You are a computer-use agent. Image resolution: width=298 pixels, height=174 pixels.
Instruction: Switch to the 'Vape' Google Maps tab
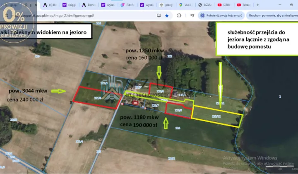coord(186,5)
